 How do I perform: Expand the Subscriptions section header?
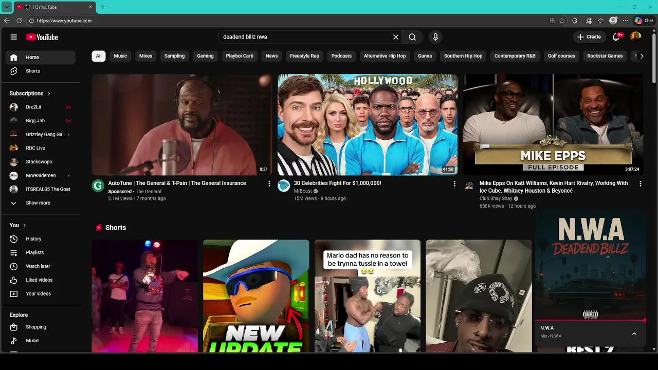click(x=30, y=94)
